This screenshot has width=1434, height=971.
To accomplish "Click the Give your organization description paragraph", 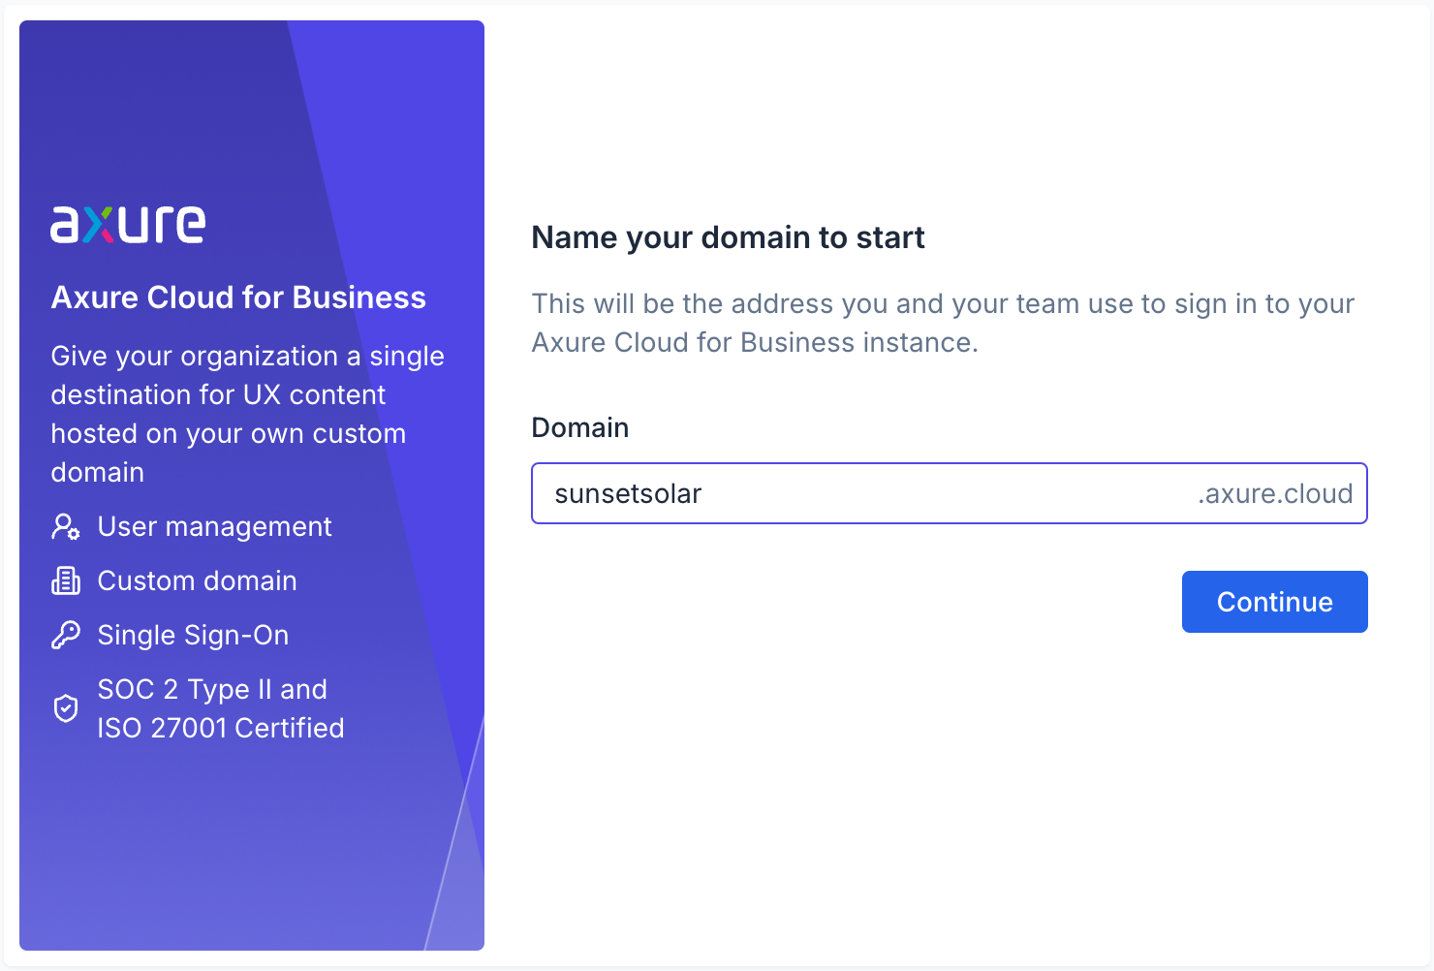I will click(x=247, y=414).
